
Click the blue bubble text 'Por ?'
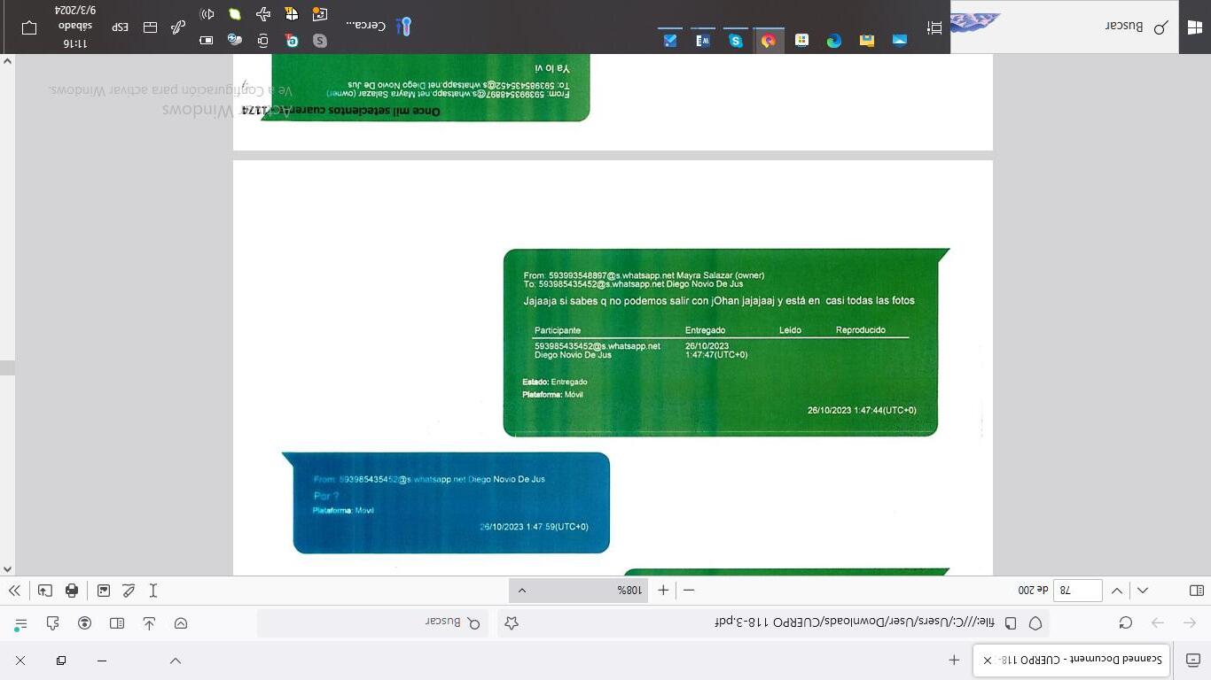coord(326,496)
